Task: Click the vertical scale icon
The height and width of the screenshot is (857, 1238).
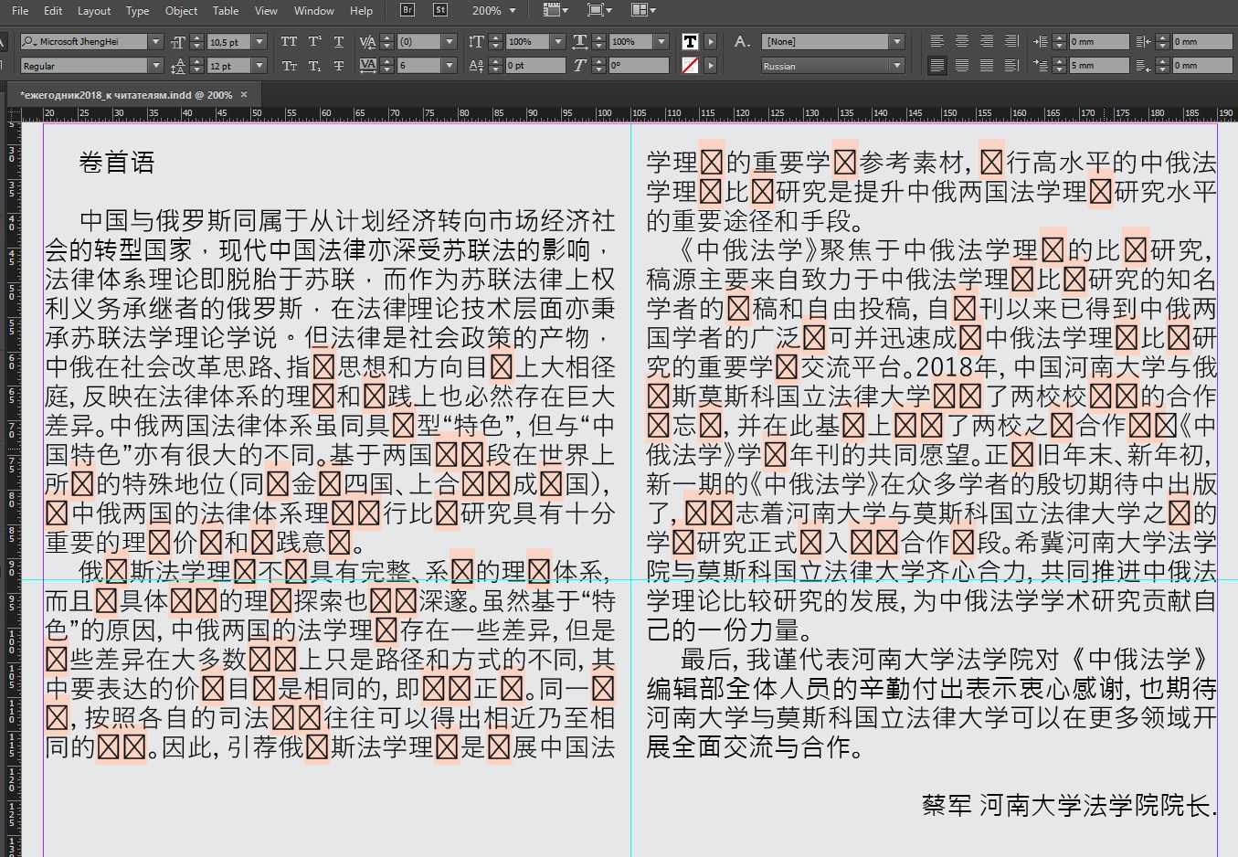Action: click(x=476, y=42)
